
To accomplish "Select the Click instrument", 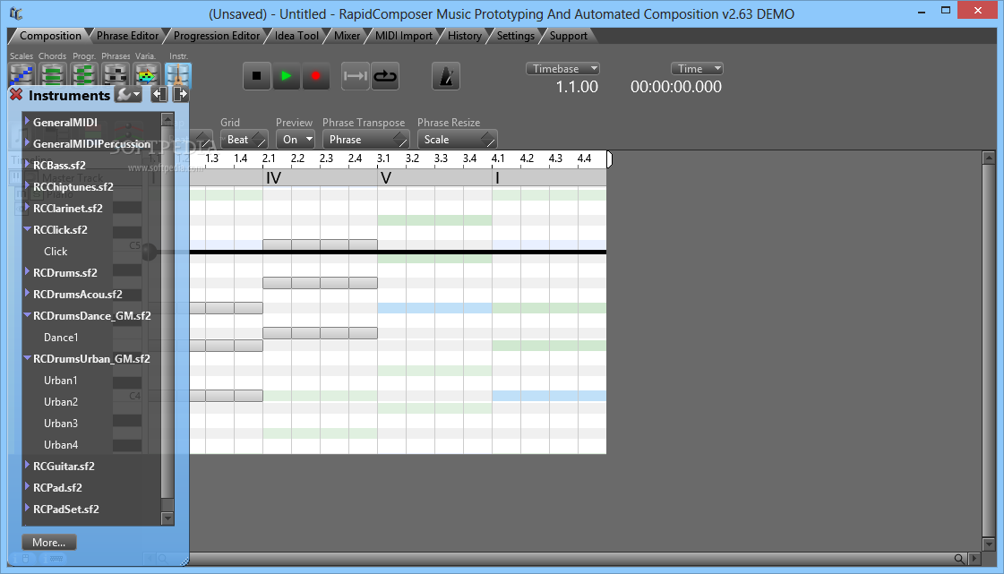I will click(x=55, y=252).
